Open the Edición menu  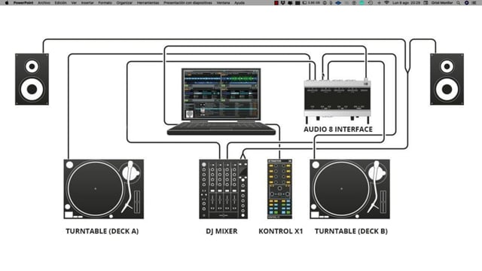pyautogui.click(x=60, y=3)
